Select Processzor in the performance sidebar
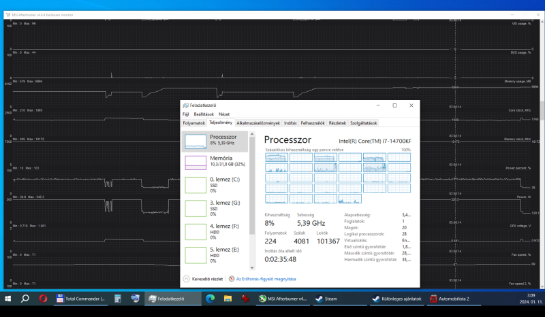 click(215, 141)
